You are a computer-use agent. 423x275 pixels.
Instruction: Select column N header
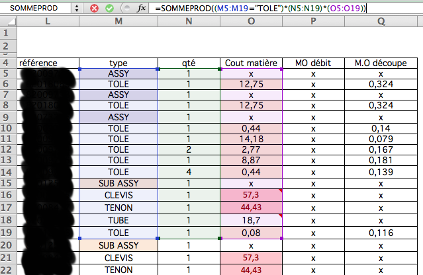pos(189,21)
